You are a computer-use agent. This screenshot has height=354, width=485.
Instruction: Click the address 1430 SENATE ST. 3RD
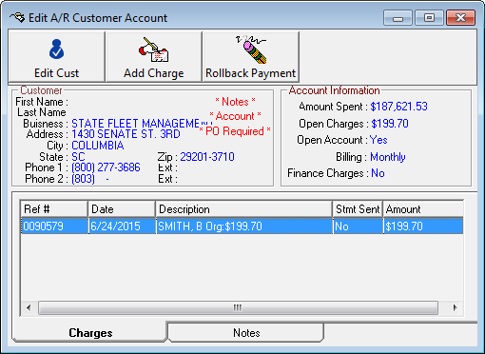(126, 134)
